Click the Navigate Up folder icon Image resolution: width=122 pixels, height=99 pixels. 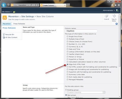pos(14,12)
